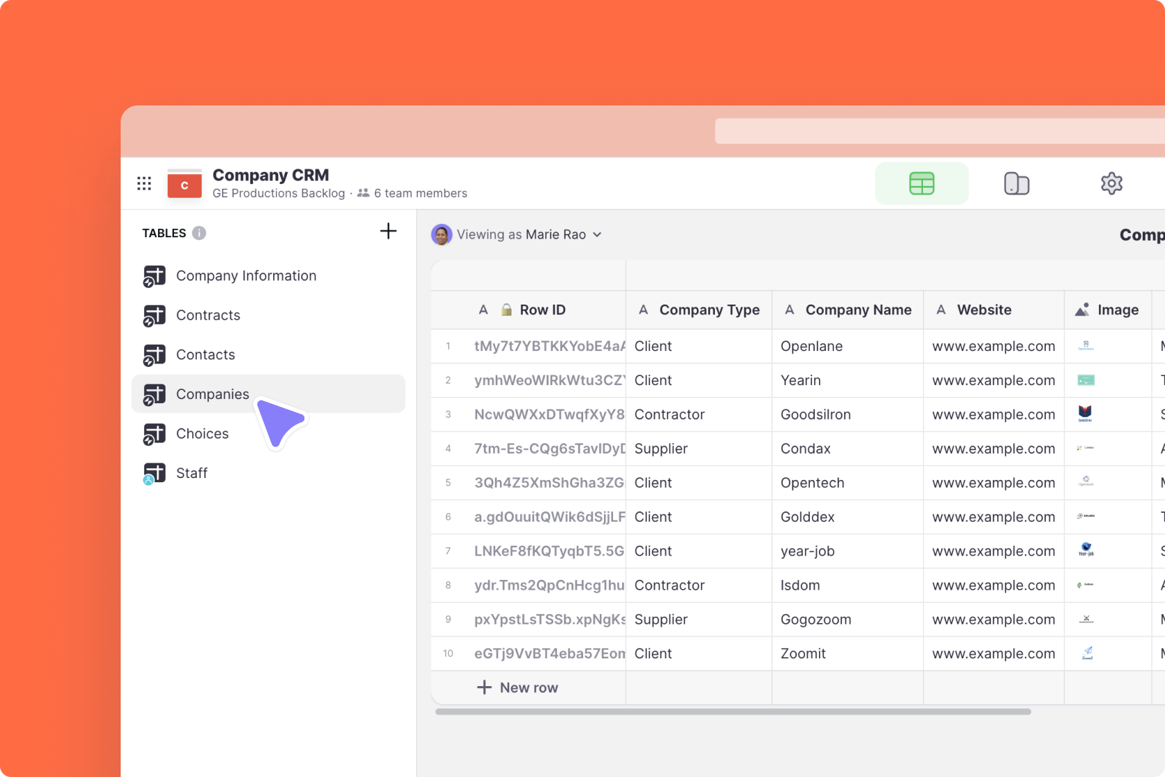Click the Tables info icon
The height and width of the screenshot is (777, 1165).
(x=199, y=233)
